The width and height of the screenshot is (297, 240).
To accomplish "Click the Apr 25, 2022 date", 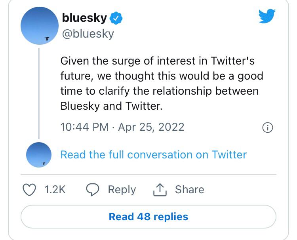I will [151, 127].
